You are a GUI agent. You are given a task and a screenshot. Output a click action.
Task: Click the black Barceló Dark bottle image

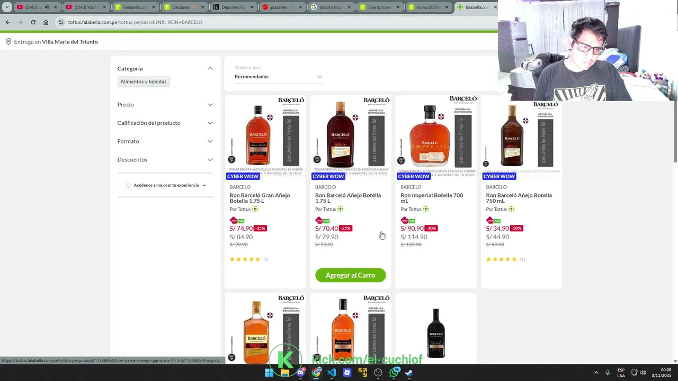(436, 333)
